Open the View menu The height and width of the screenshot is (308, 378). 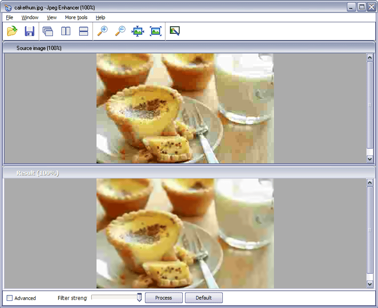coord(52,17)
